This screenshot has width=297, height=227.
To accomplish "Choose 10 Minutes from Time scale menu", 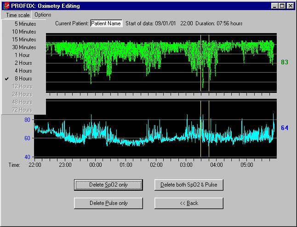I will (23, 32).
